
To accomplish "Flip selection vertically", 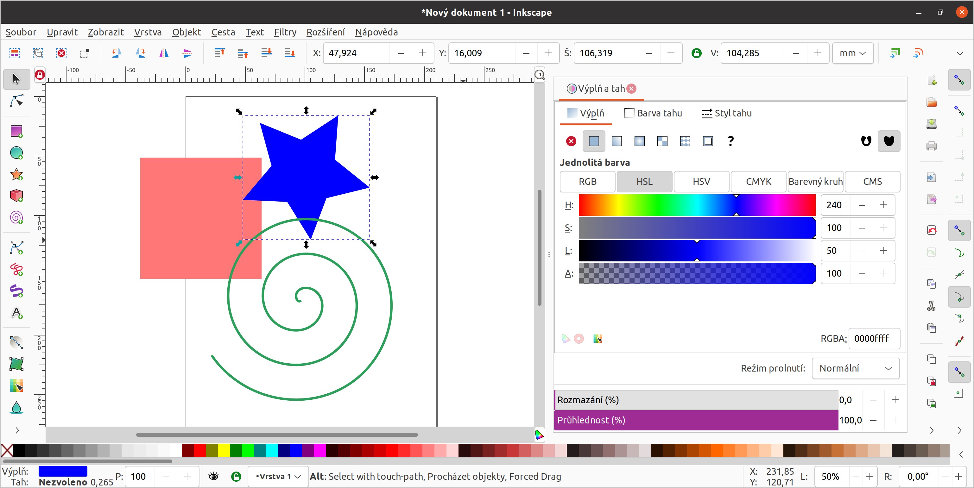I will coord(187,53).
